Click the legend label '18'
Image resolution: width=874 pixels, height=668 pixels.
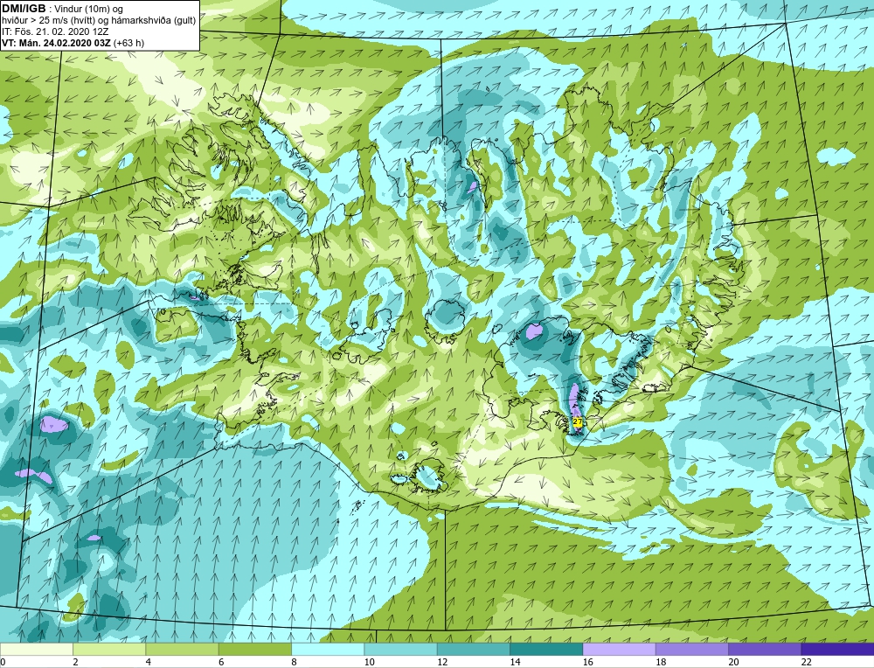(661, 662)
